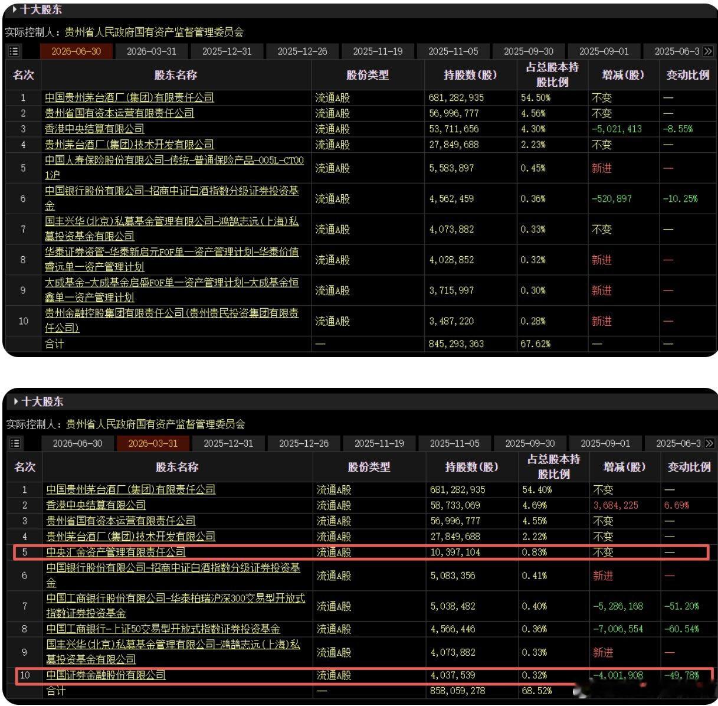The width and height of the screenshot is (718, 706).
Task: Select the 2026-06-30 tab in upper table
Action: pyautogui.click(x=76, y=51)
